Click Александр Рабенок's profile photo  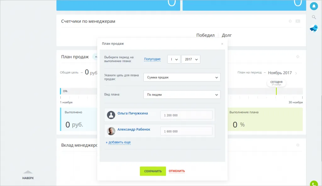(x=111, y=131)
